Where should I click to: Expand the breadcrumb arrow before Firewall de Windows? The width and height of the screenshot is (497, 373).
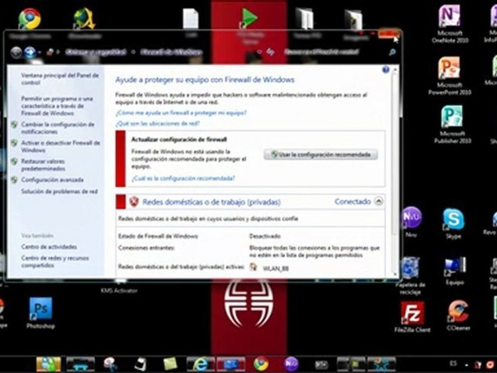pyautogui.click(x=134, y=52)
